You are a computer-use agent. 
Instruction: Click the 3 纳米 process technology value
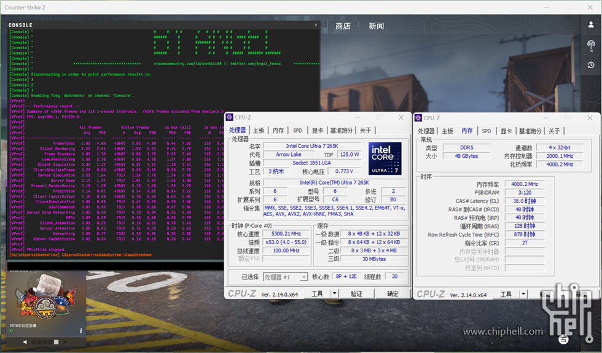(276, 171)
